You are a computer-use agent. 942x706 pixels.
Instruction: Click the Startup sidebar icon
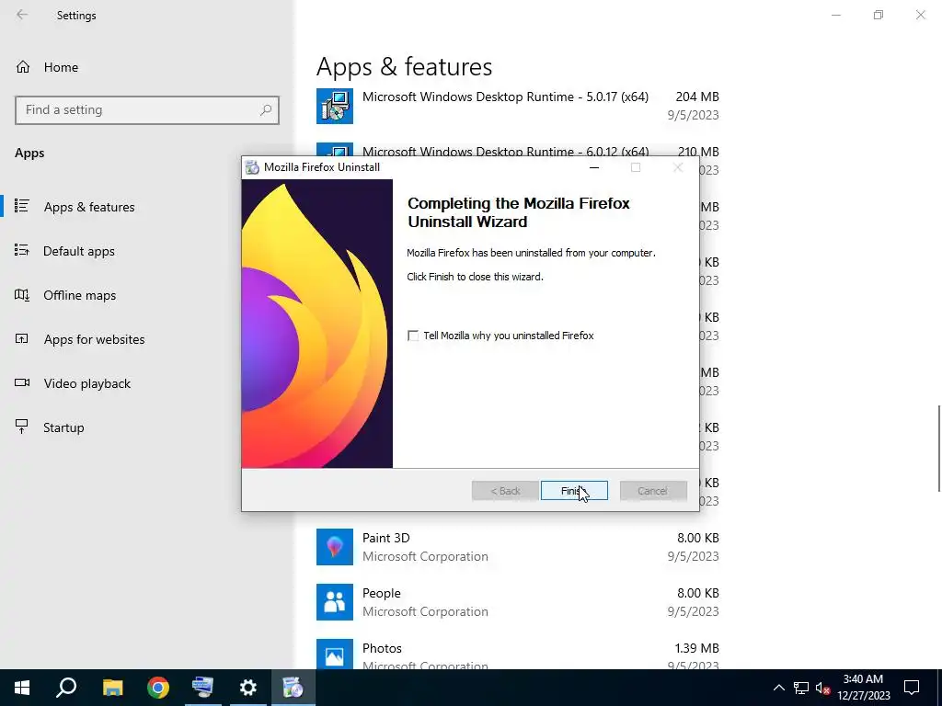[x=22, y=427]
